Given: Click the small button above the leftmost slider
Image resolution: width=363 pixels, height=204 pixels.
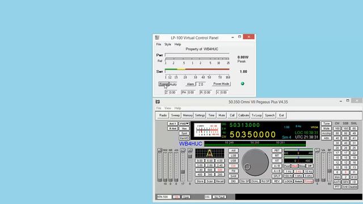Looking at the screenshot, I should pos(159,150).
